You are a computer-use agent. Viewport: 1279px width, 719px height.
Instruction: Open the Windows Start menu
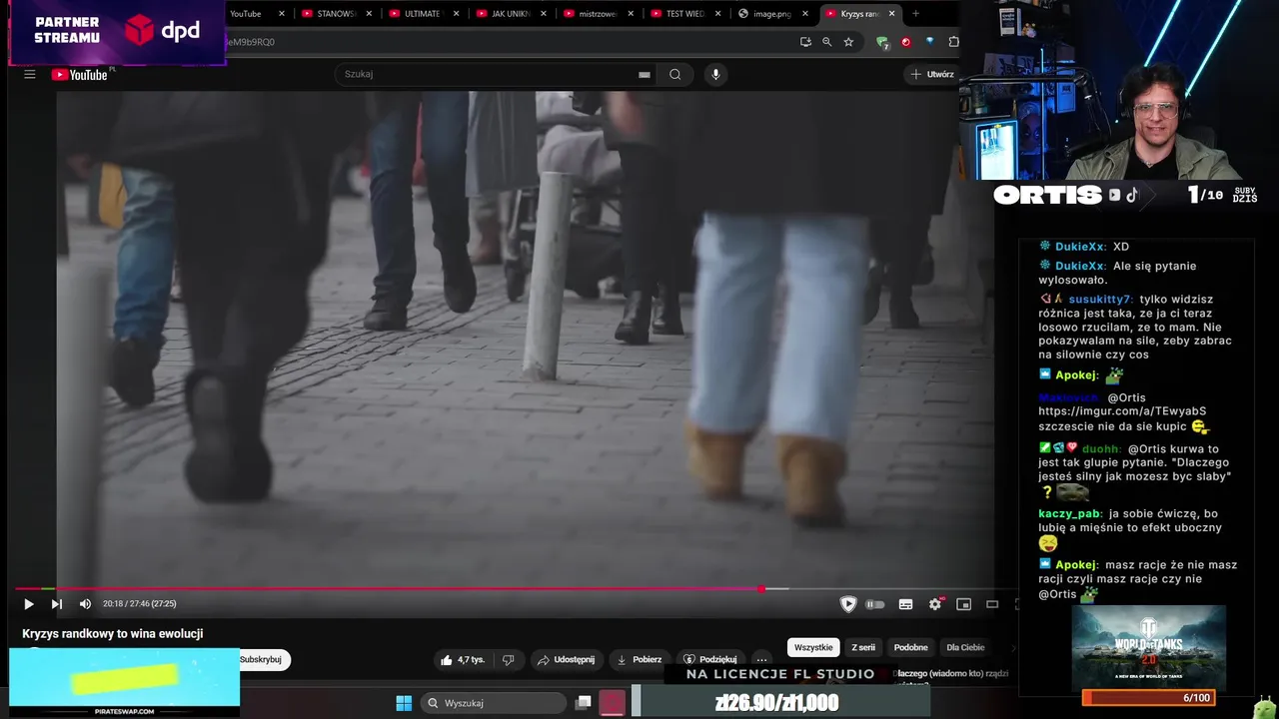point(404,703)
